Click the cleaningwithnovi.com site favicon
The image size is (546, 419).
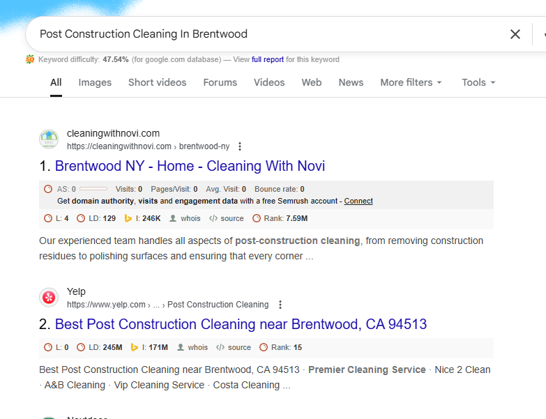point(49,139)
